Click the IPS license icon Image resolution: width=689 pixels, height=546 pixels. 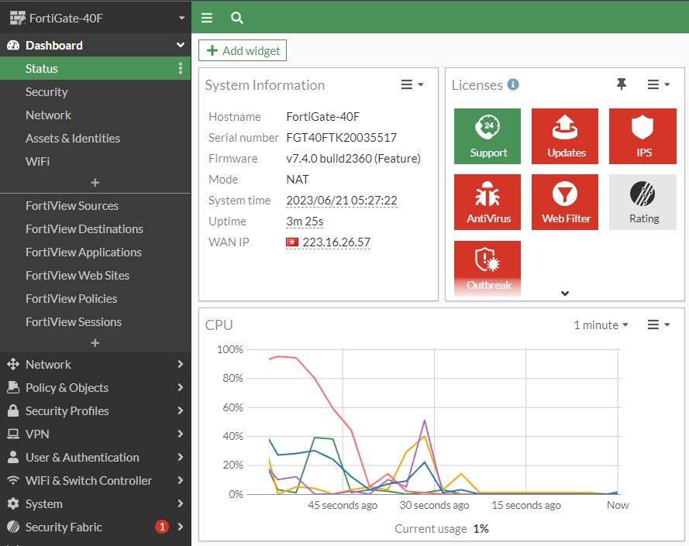642,136
